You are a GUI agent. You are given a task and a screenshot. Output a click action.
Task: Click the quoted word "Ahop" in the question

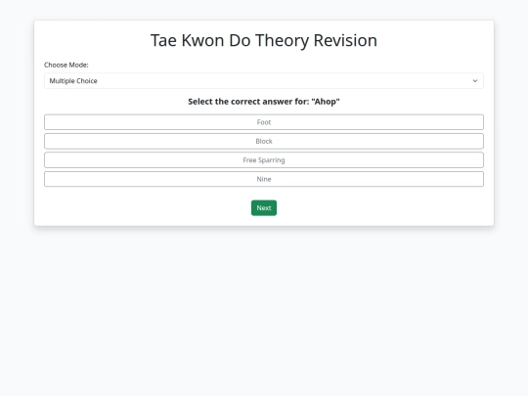[326, 102]
